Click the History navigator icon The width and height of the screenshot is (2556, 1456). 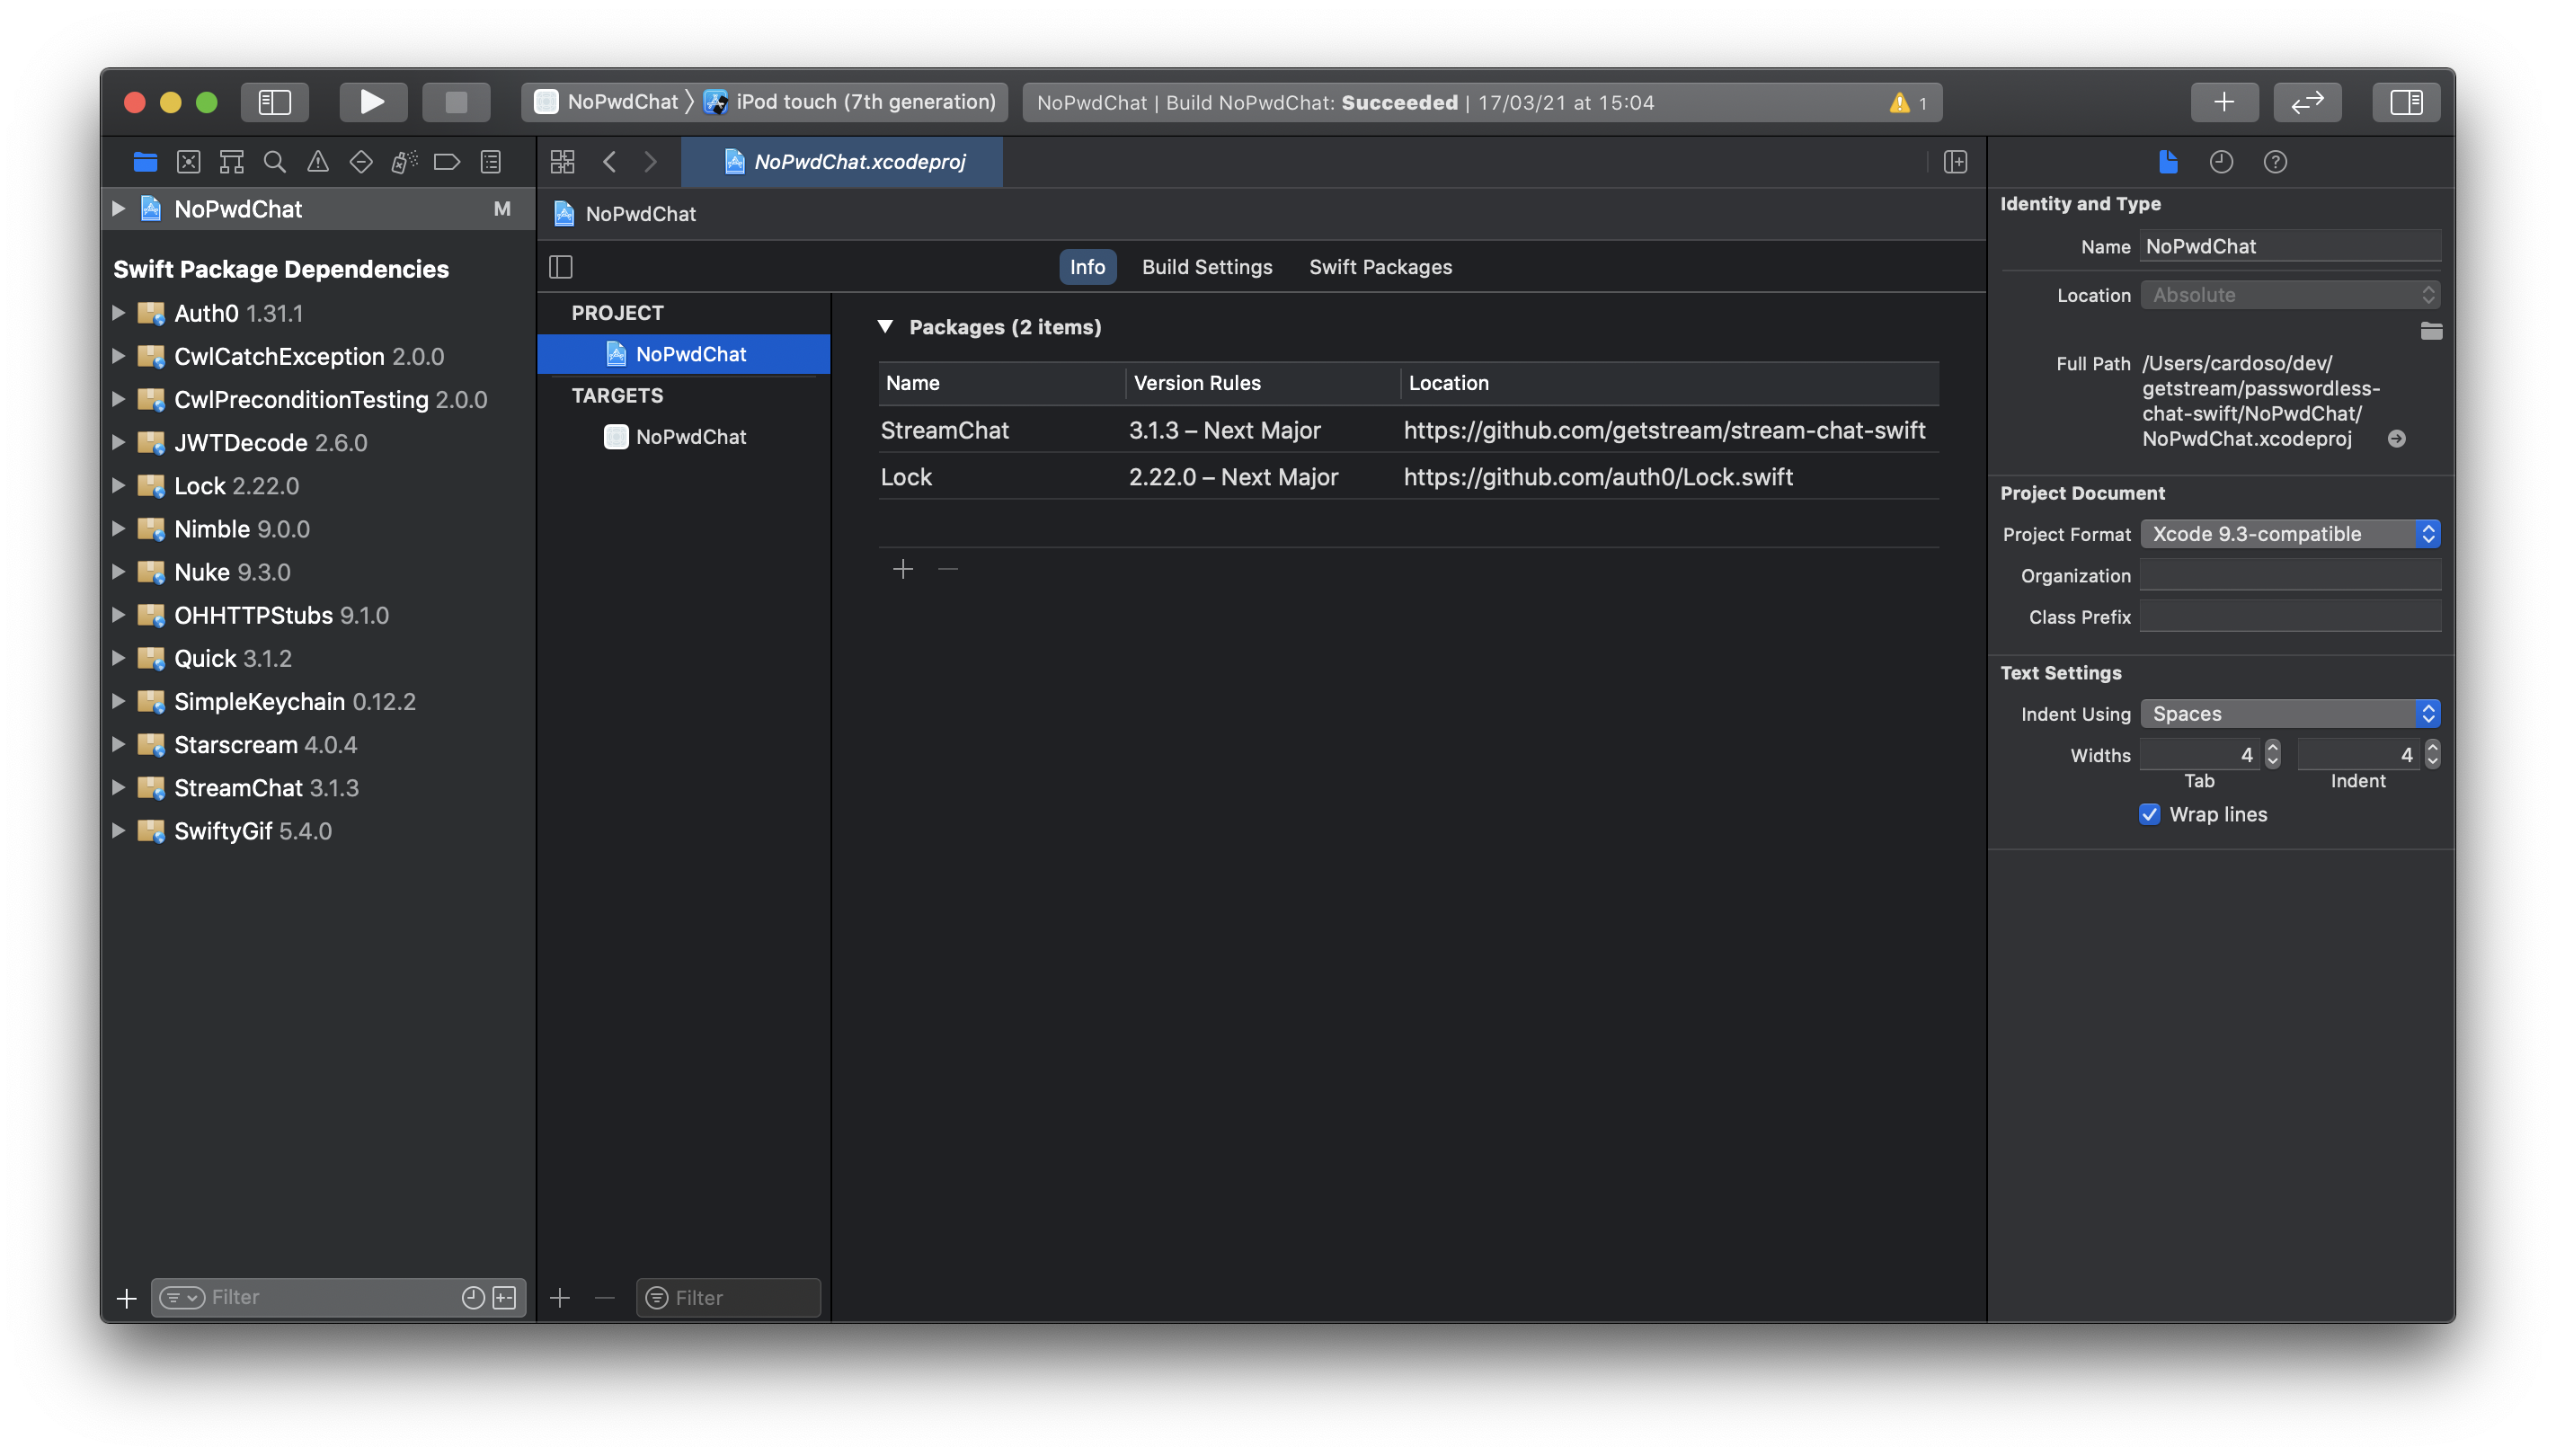pyautogui.click(x=2221, y=162)
